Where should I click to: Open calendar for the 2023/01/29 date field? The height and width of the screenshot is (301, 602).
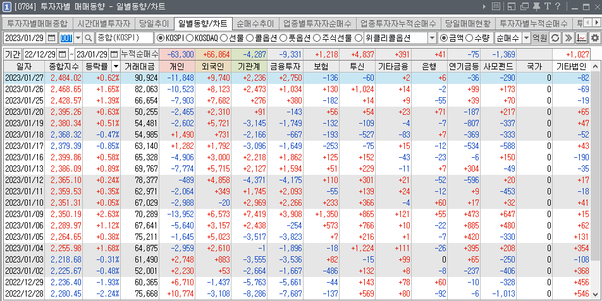coord(52,38)
